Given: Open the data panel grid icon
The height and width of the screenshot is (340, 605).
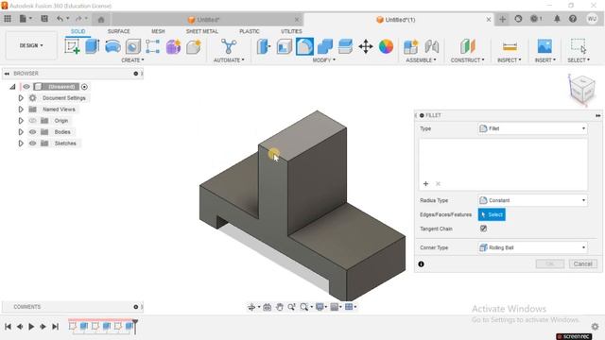Looking at the screenshot, I should 8,19.
